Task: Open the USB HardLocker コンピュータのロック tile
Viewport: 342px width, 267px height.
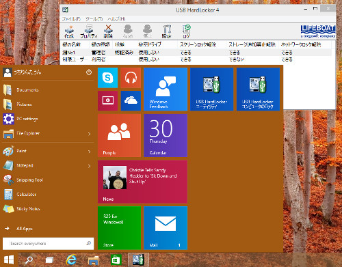Action: [258, 89]
